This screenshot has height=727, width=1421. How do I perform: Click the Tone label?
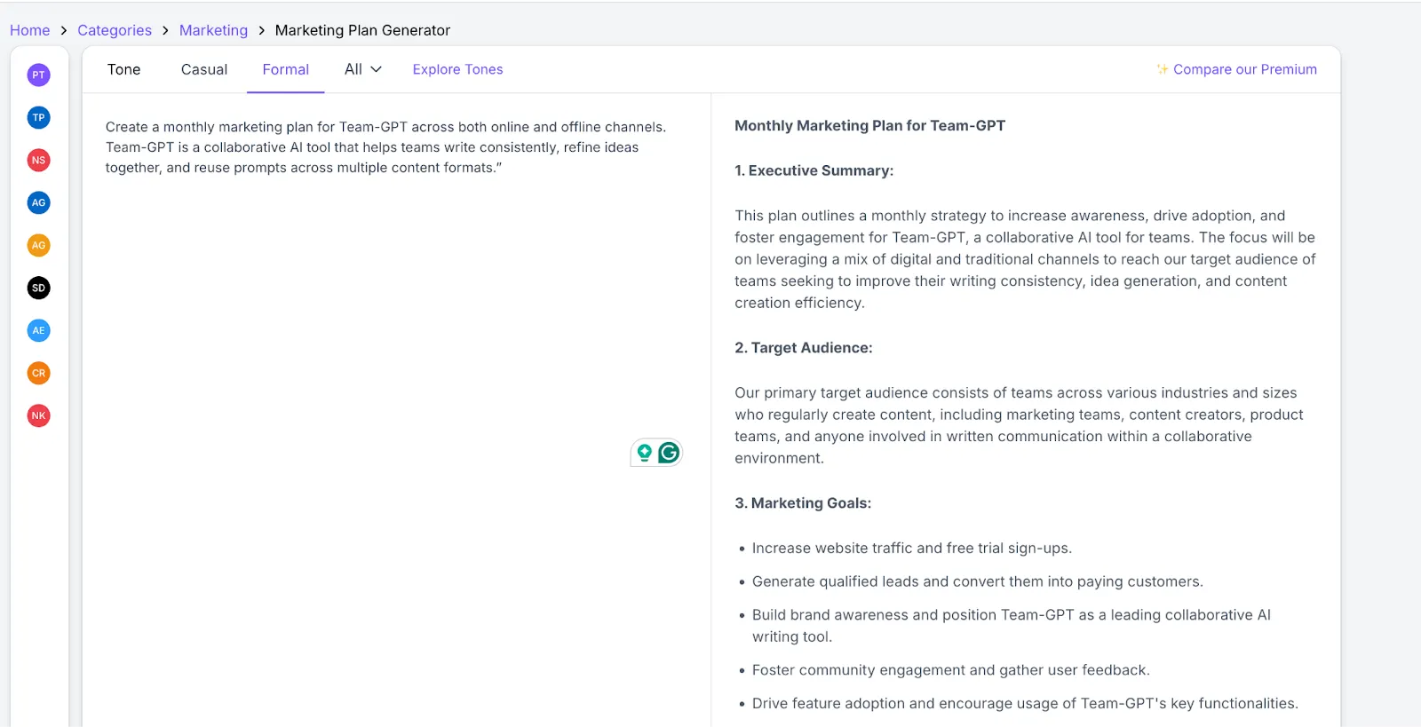click(124, 69)
